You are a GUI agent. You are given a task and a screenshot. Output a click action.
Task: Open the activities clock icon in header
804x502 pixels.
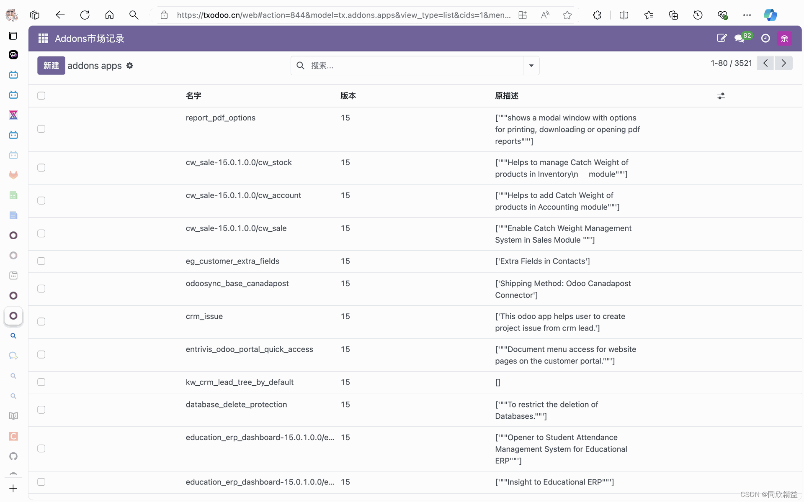coord(765,38)
